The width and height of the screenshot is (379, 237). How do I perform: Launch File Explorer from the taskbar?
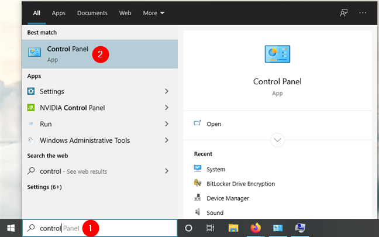(233, 228)
